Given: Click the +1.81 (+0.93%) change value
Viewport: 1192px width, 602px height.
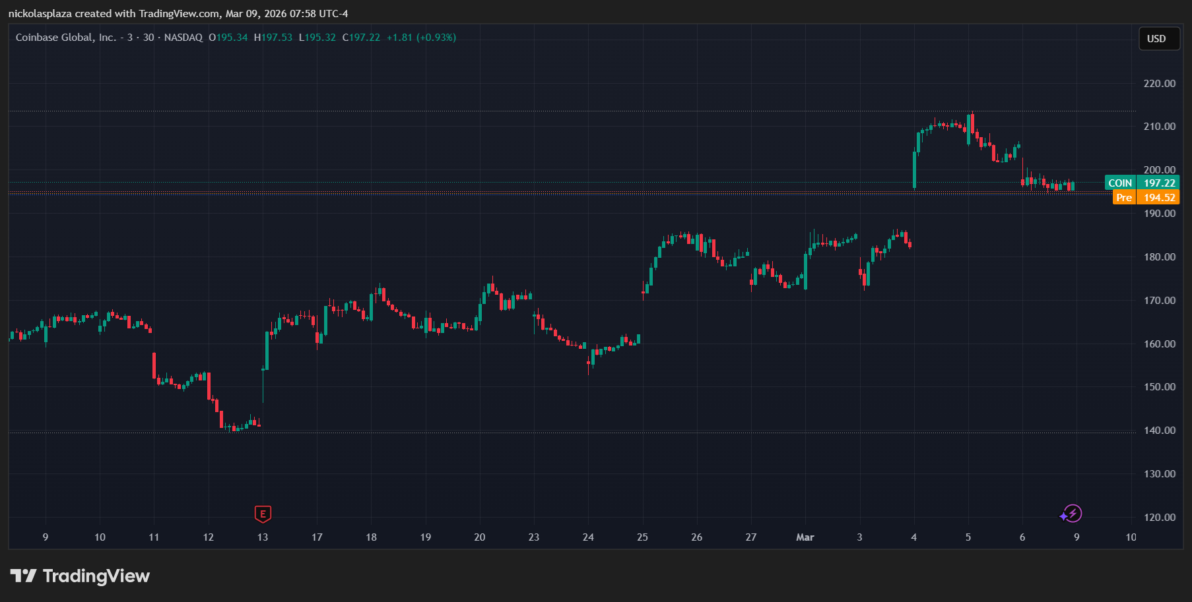Looking at the screenshot, I should pos(421,38).
